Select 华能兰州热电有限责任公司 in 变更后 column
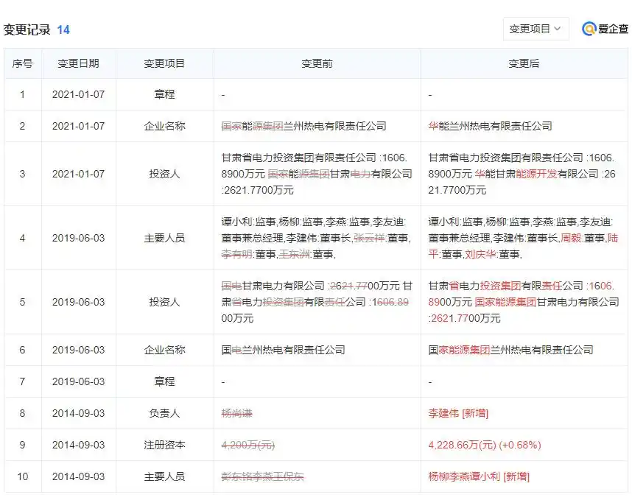 490,126
